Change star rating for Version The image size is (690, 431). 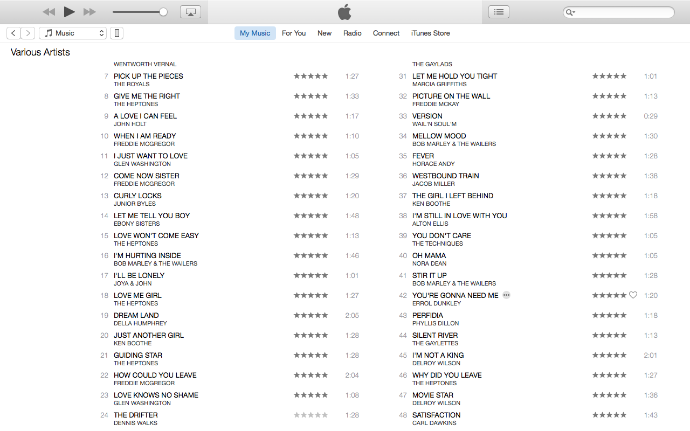609,116
